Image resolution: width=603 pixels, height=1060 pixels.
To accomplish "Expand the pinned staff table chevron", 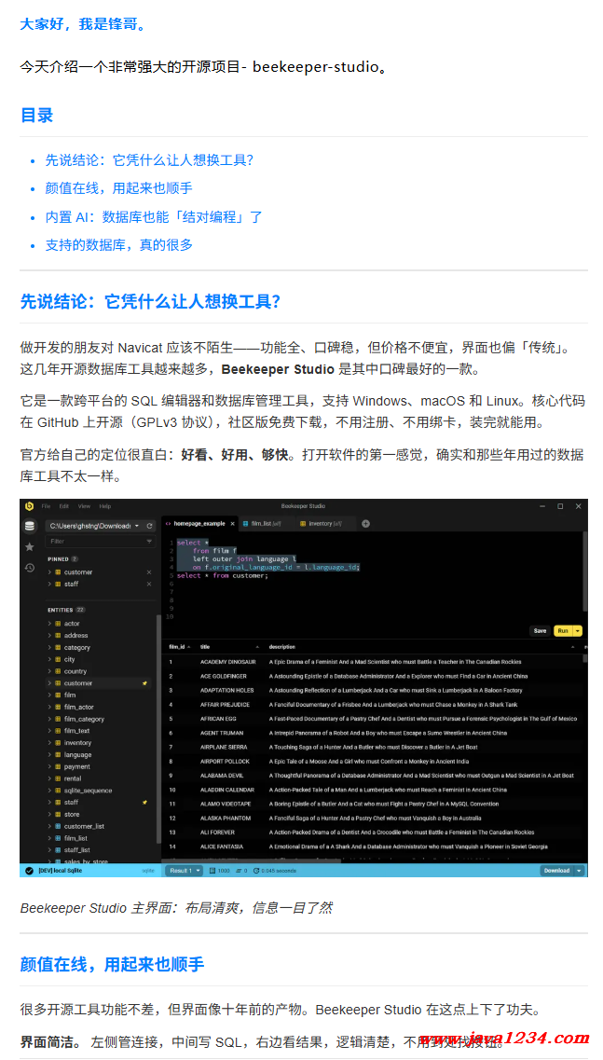I will point(49,585).
